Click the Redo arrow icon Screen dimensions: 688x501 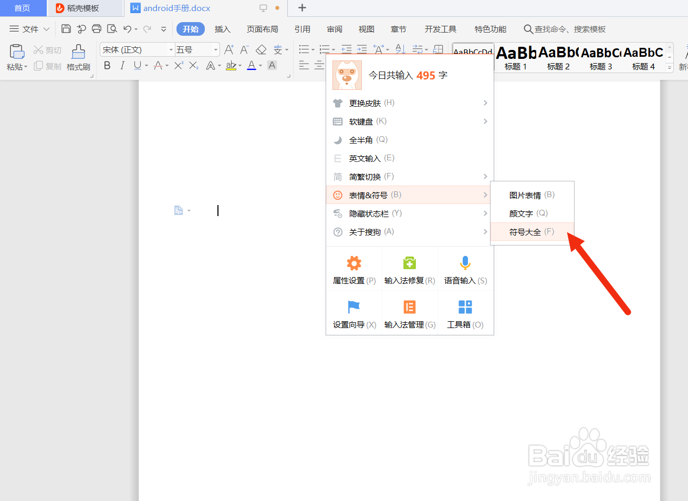coord(148,29)
